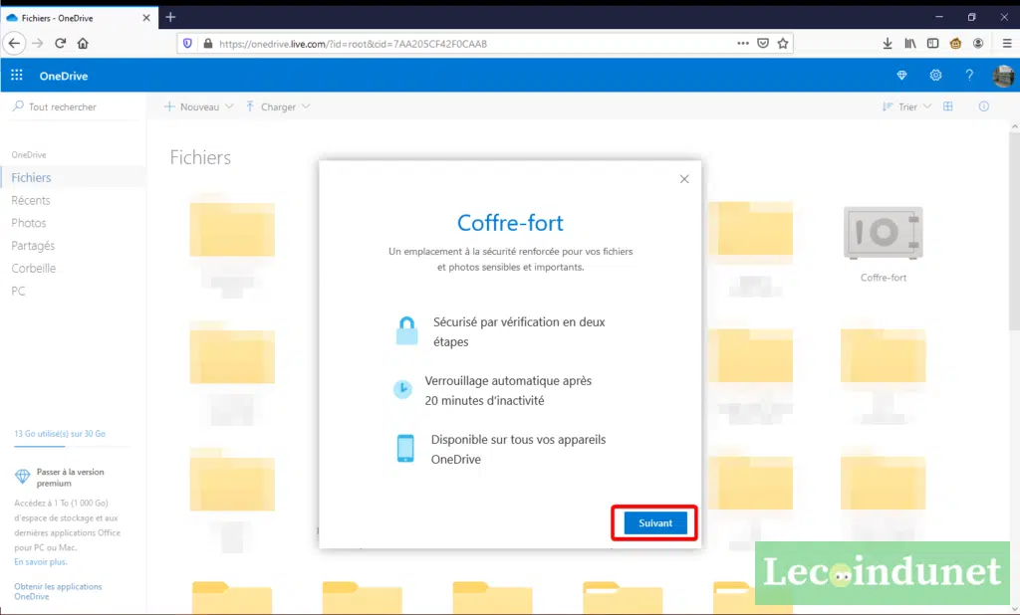Viewport: 1020px width, 615px height.
Task: Open the Trier sort dropdown
Action: coord(906,106)
